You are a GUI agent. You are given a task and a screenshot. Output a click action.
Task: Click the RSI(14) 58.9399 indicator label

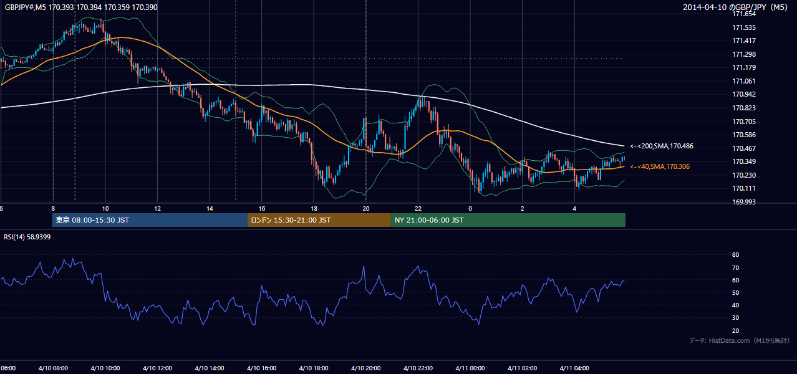(x=27, y=237)
